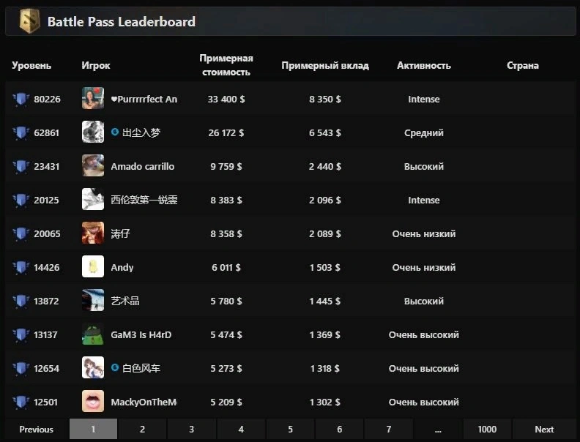
Task: Sort by the Примерный вклад column header
Action: [325, 65]
